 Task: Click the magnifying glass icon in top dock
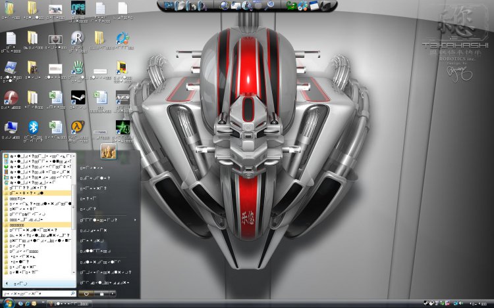click(269, 5)
